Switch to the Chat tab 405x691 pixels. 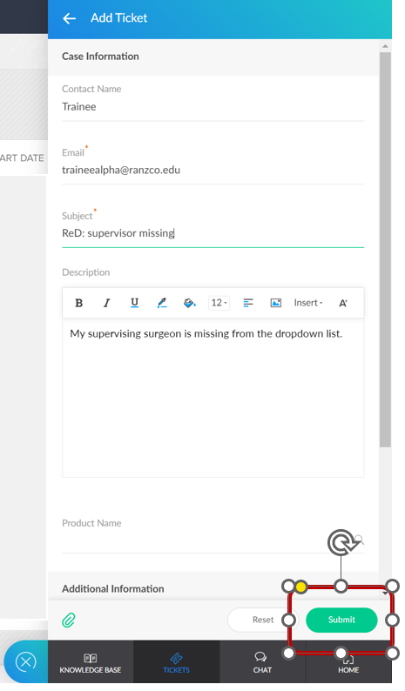(262, 663)
